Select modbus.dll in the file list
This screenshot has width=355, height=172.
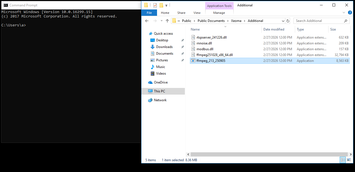(x=205, y=49)
